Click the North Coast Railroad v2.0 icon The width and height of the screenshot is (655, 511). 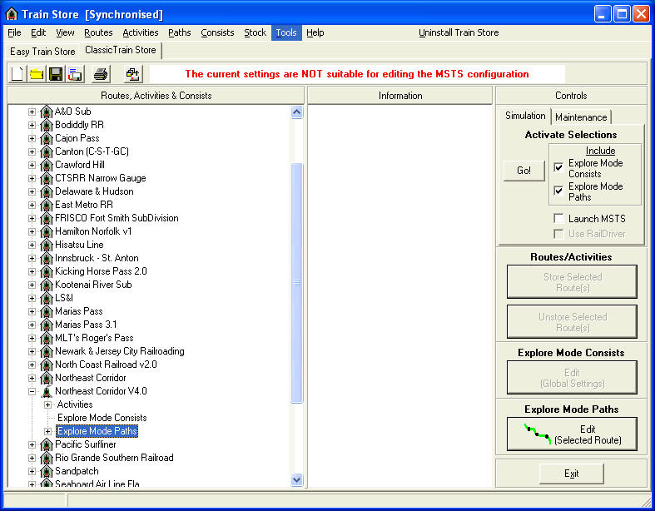pyautogui.click(x=47, y=365)
